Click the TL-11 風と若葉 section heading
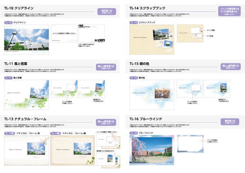This screenshot has height=173, width=245. tap(16, 64)
